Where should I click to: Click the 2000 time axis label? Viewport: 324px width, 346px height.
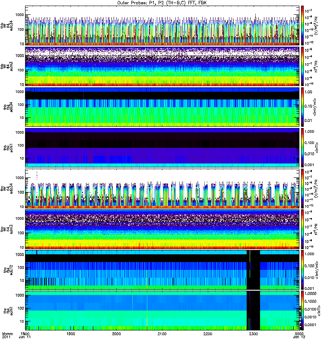tap(116, 333)
